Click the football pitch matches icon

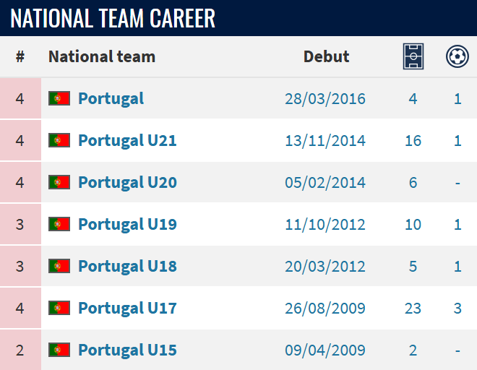click(x=413, y=56)
